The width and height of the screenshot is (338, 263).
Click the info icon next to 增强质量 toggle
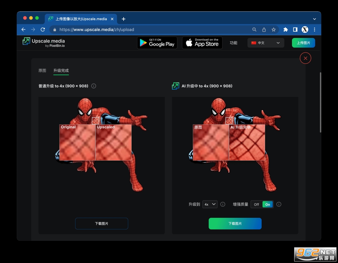pyautogui.click(x=279, y=204)
